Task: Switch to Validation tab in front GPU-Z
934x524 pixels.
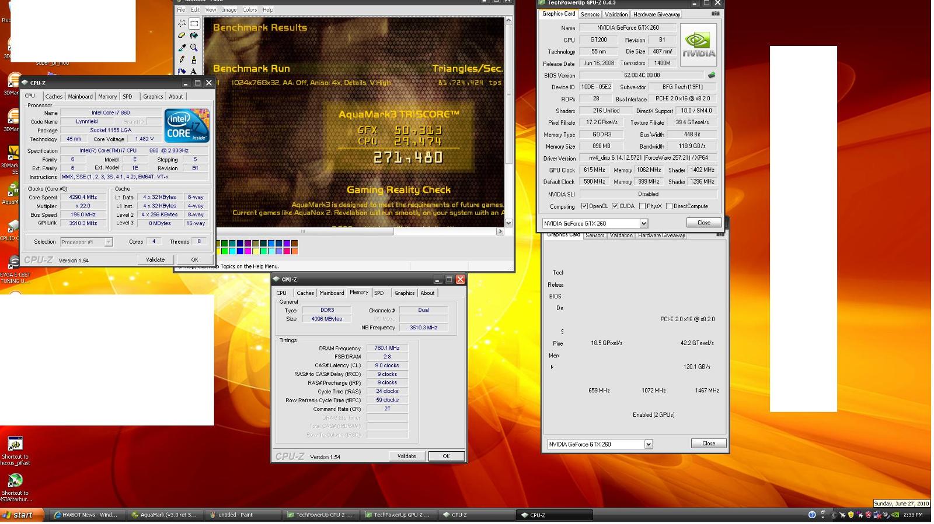Action: [616, 15]
